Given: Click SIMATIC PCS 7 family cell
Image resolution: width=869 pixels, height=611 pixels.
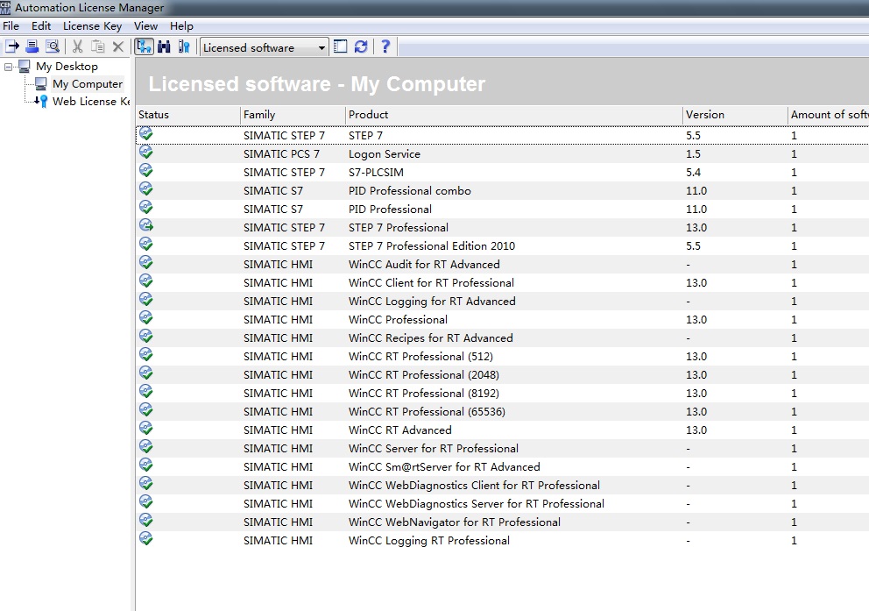Looking at the screenshot, I should (281, 154).
